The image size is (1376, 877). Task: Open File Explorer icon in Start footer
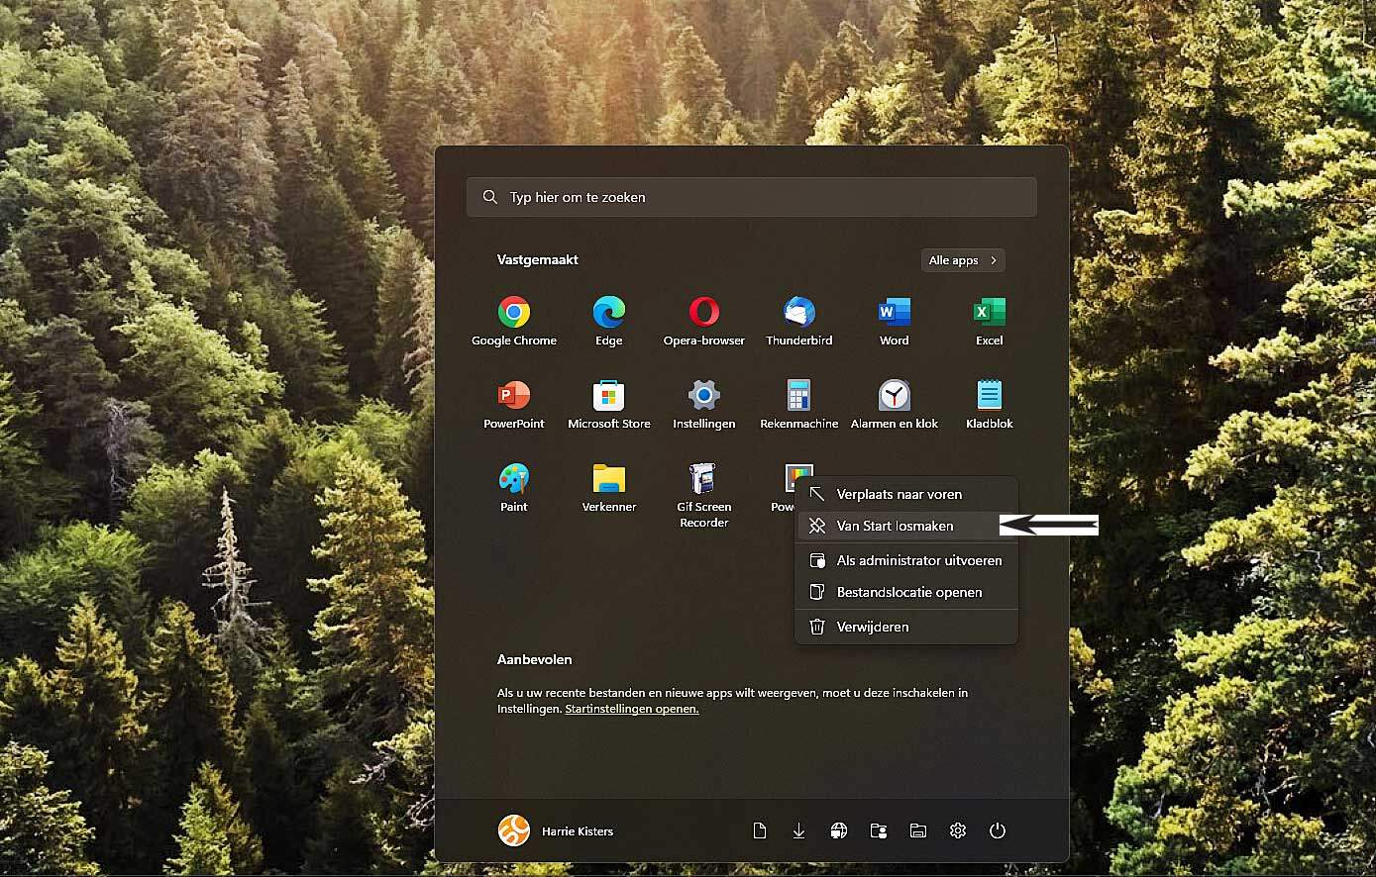pos(917,830)
